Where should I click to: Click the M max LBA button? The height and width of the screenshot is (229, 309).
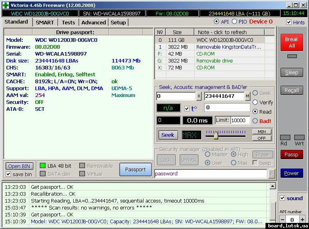247,96
